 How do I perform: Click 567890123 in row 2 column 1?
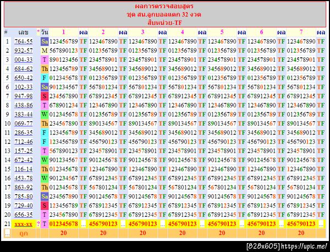click(64, 50)
